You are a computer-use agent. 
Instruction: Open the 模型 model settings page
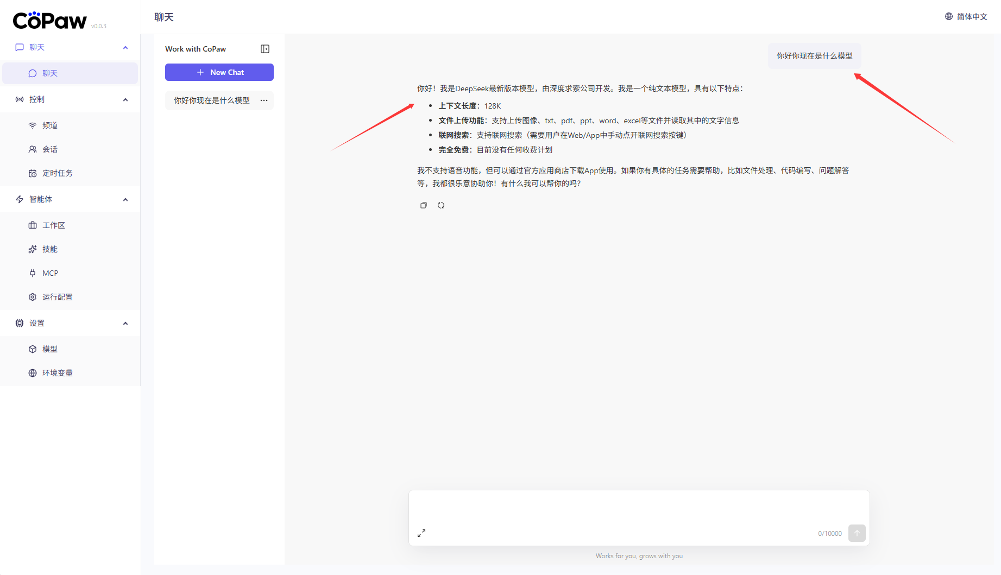pyautogui.click(x=50, y=349)
